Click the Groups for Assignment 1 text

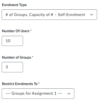click(34, 94)
